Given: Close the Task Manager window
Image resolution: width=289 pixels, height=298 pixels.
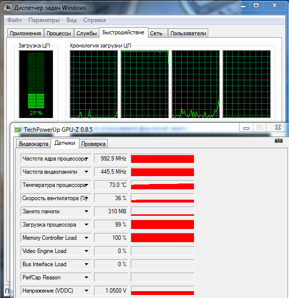Looking at the screenshot, I should [x=274, y=6].
